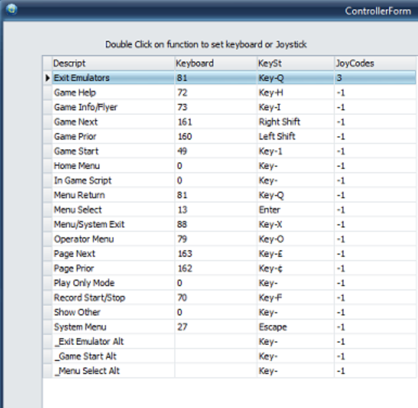Click the In Game Script description cell
The height and width of the screenshot is (408, 418).
pyautogui.click(x=114, y=181)
